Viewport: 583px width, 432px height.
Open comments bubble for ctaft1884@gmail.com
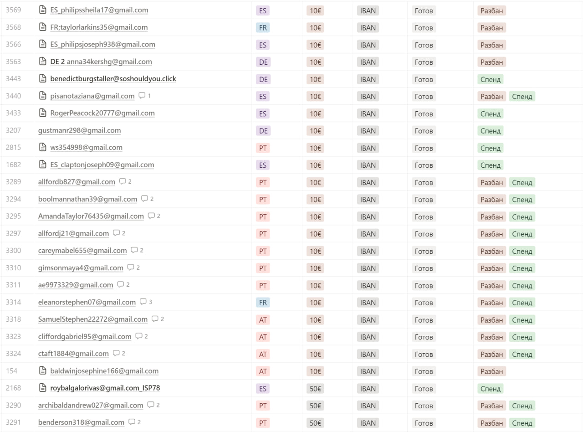[x=119, y=353]
